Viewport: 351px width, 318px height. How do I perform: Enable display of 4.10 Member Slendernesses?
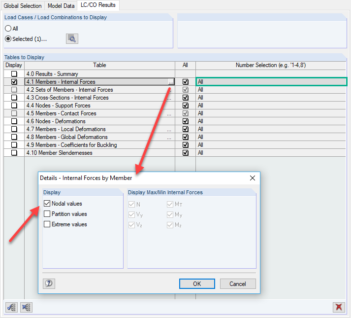click(x=14, y=153)
